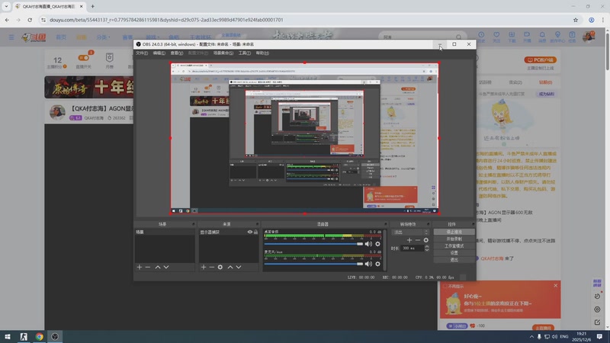Open OBS 文件(F) menu

142,53
